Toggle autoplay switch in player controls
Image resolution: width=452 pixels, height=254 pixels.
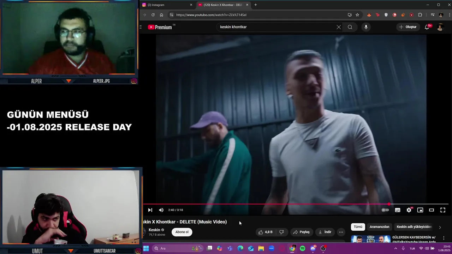(x=385, y=210)
